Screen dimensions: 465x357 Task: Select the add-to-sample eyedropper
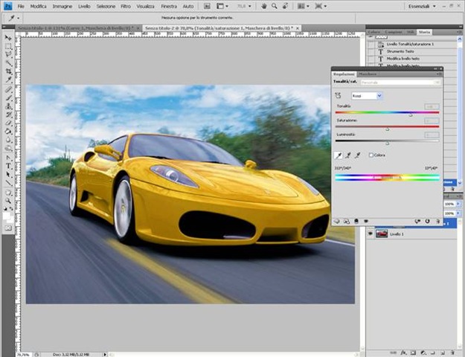tap(348, 155)
